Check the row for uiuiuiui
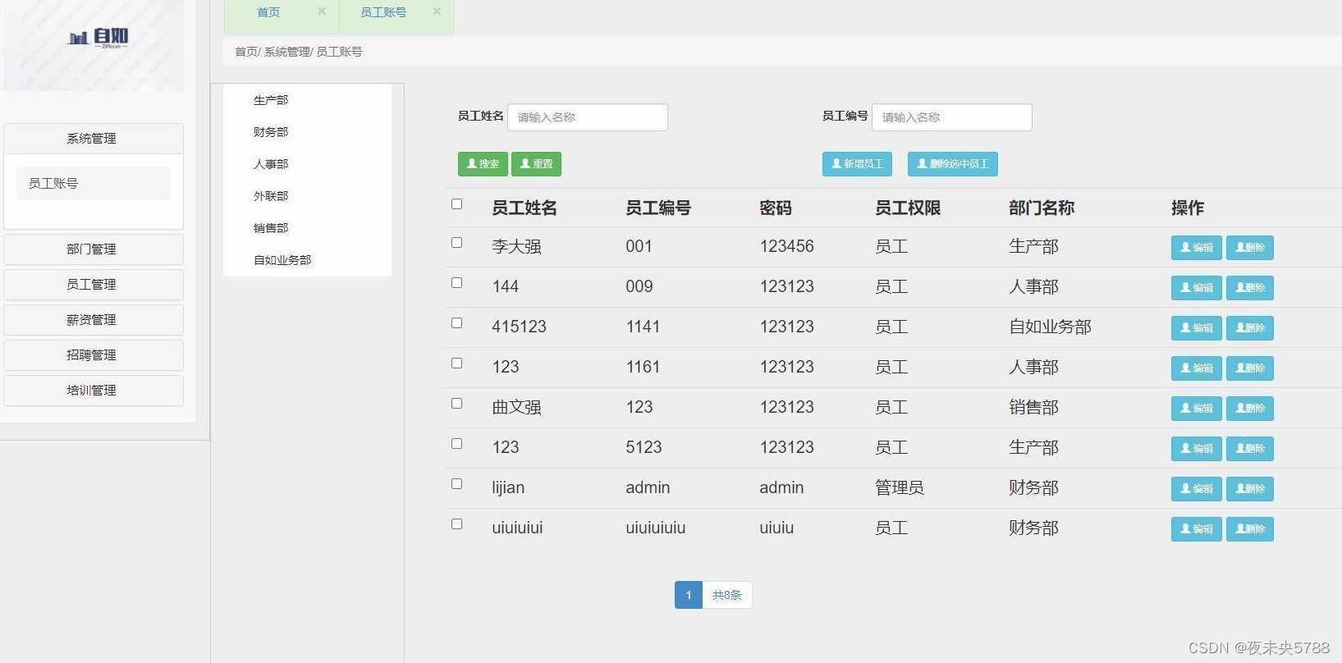 click(x=457, y=524)
